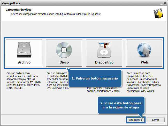Click the 'Seleccione categoría de formato' instruction text
Viewport: 168px width, 126px height.
pos(56,14)
